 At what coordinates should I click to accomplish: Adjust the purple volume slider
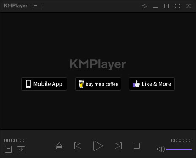[179, 149]
